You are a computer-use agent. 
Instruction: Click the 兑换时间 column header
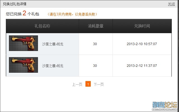click(x=142, y=26)
